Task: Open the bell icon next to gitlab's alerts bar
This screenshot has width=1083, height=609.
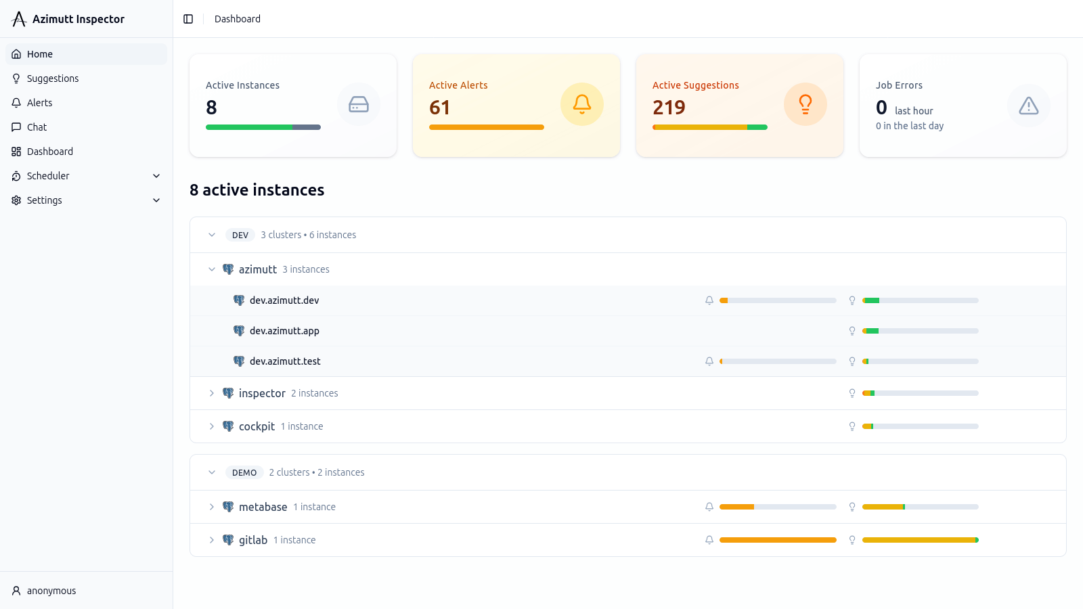Action: (x=709, y=539)
